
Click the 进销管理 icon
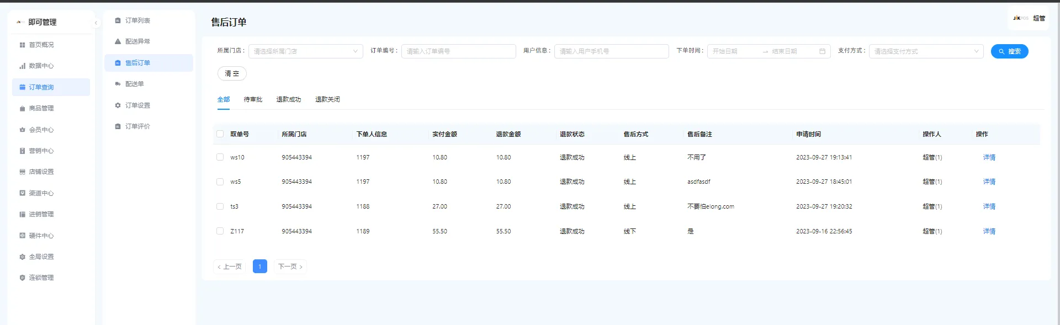point(22,214)
